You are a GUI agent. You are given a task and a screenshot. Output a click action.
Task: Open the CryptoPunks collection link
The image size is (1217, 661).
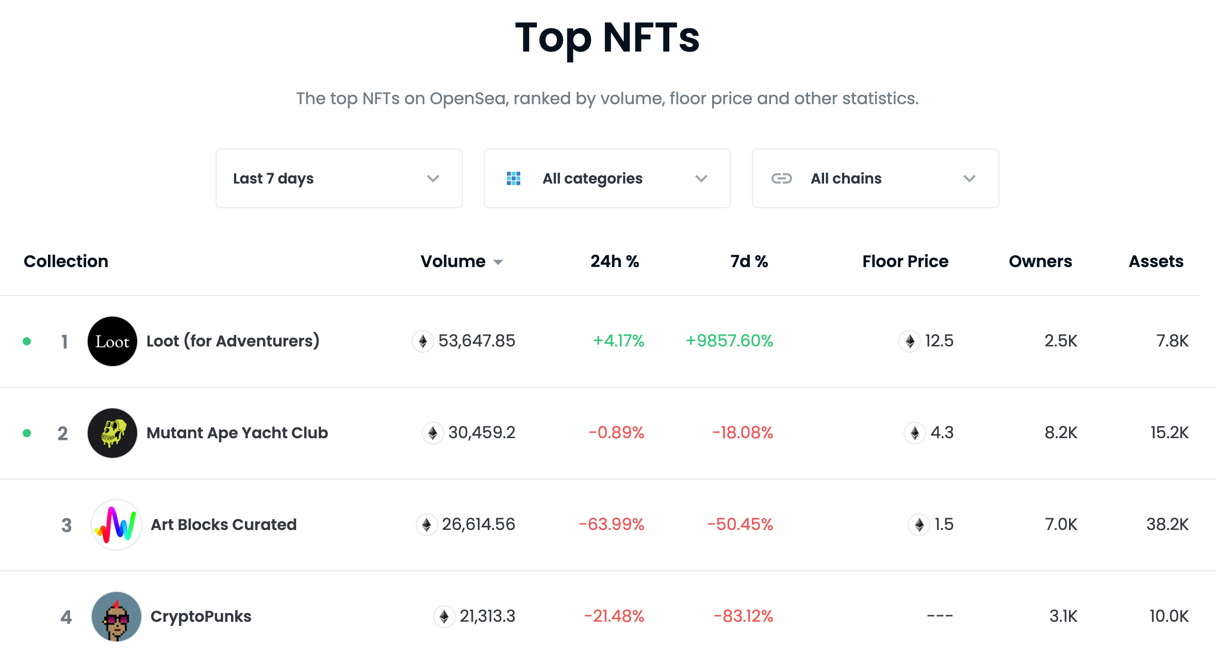(x=201, y=617)
